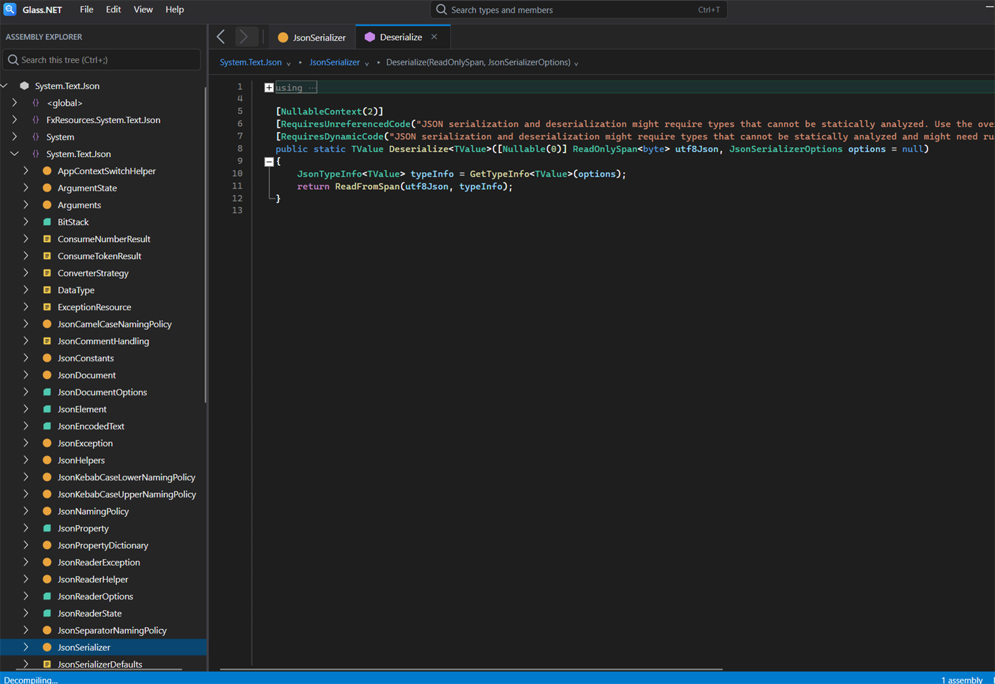Expand the JsonDocument class node
Screen dimensions: 995x684
(x=26, y=375)
